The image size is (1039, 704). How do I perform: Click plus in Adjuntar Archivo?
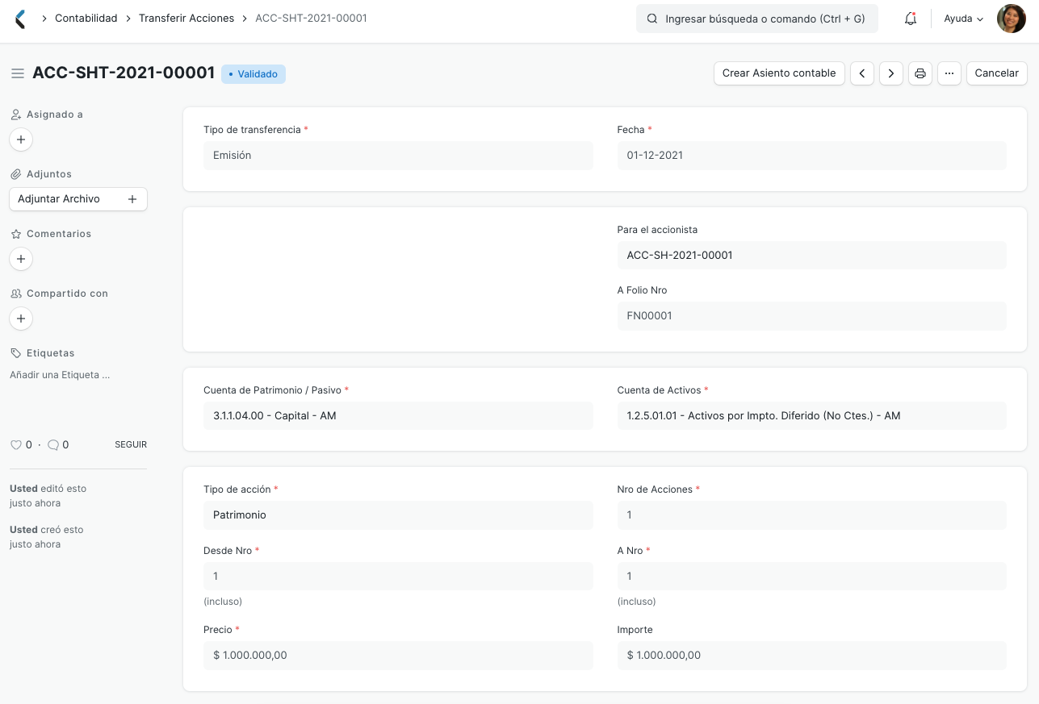(132, 199)
